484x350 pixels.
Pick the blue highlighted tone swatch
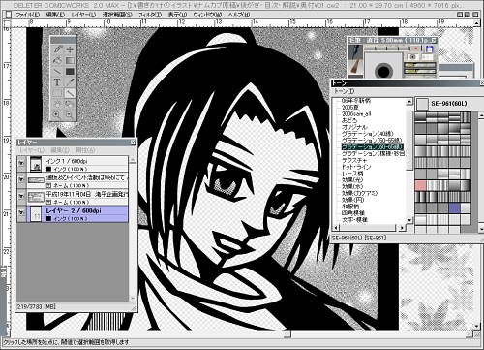pyautogui.click(x=454, y=207)
